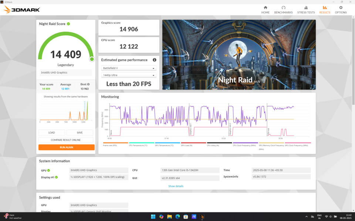Click the 3DMark logo

point(22,10)
